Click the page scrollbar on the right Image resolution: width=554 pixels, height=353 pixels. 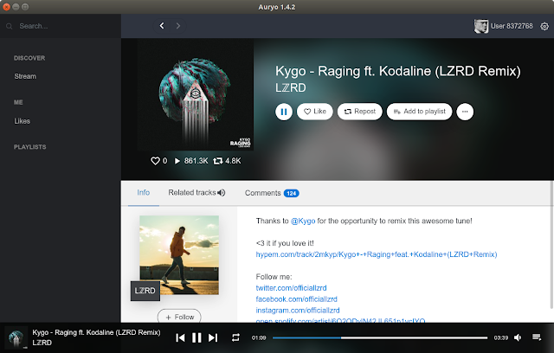pyautogui.click(x=551, y=246)
